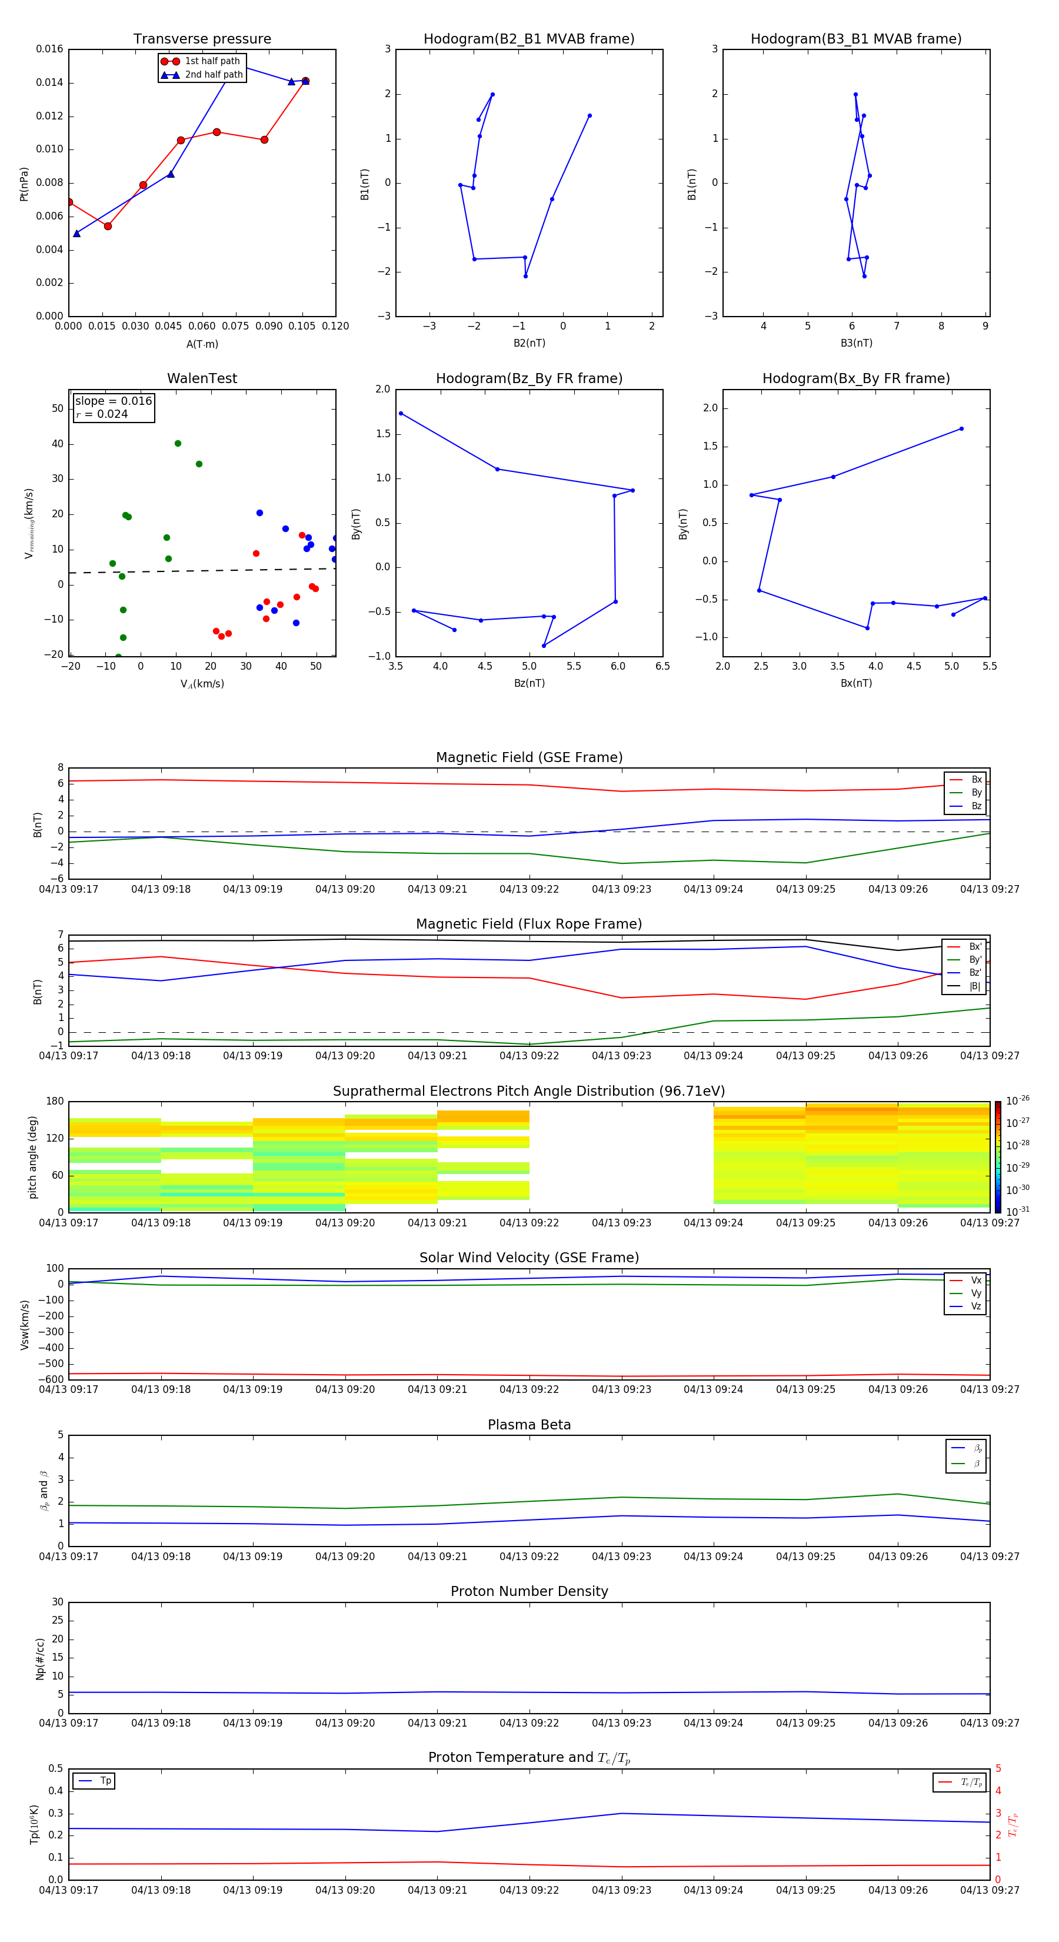This screenshot has width=1059, height=1942.
Task: Click the 'Proton Temperature and Te/Tp' title
Action: click(x=529, y=1758)
